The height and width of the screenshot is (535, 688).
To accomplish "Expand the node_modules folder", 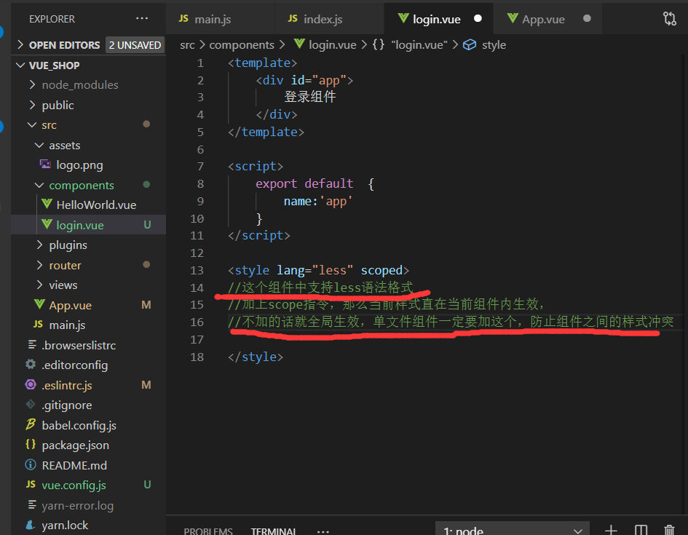I will [x=32, y=84].
